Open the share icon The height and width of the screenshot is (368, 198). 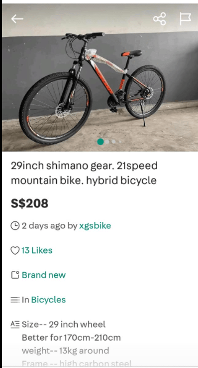pos(159,19)
